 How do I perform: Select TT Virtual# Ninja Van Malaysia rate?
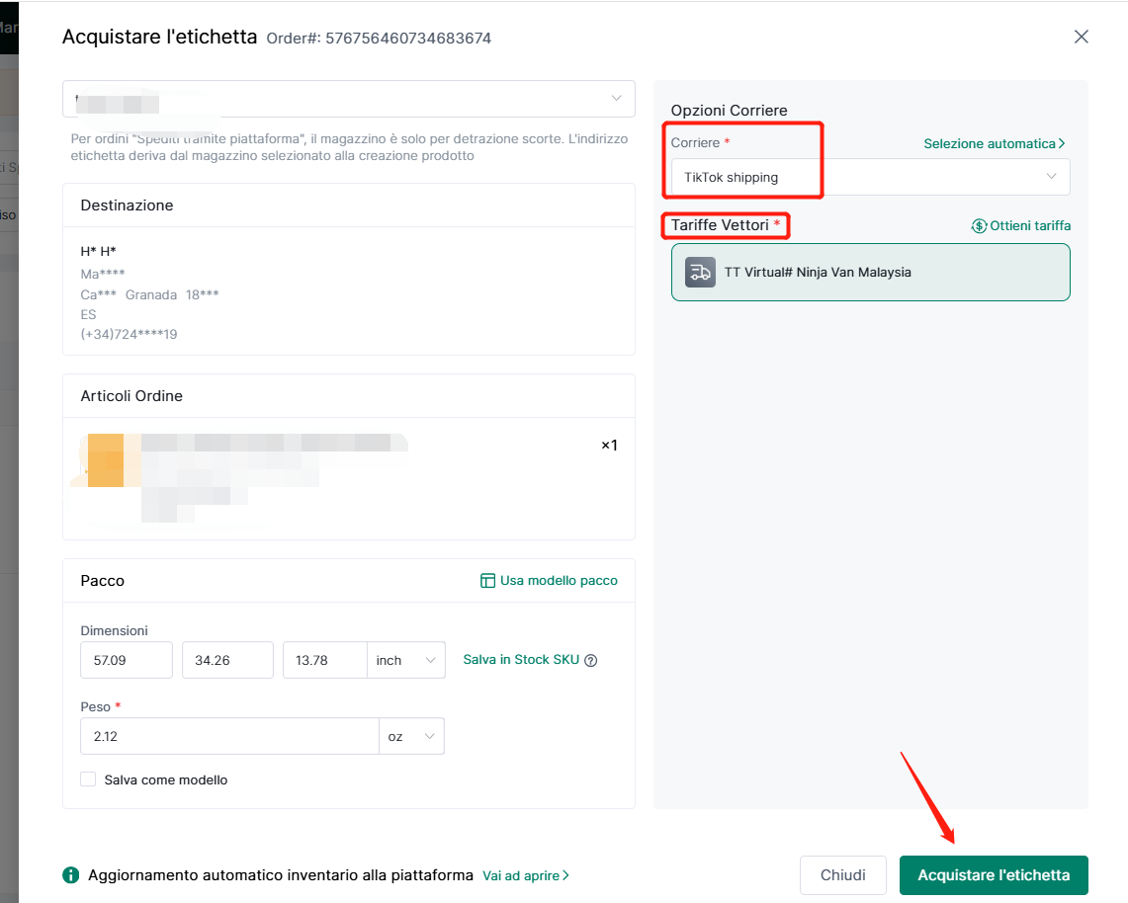(x=870, y=273)
